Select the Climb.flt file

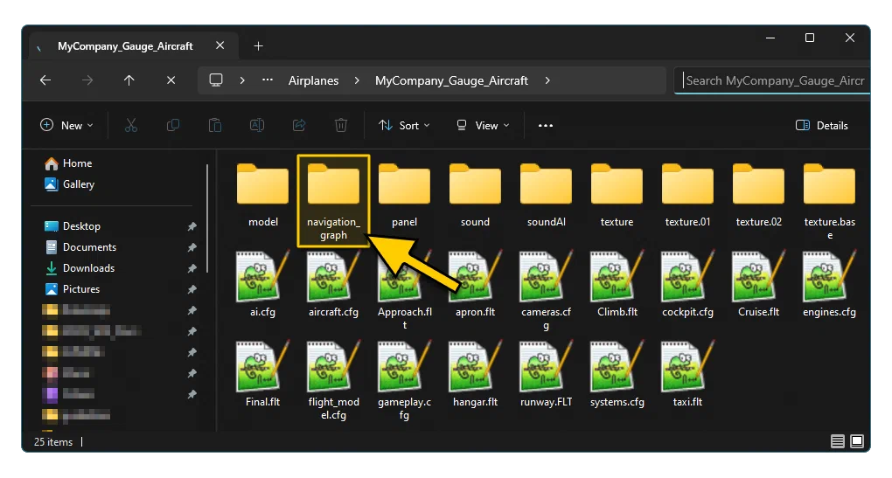[617, 284]
